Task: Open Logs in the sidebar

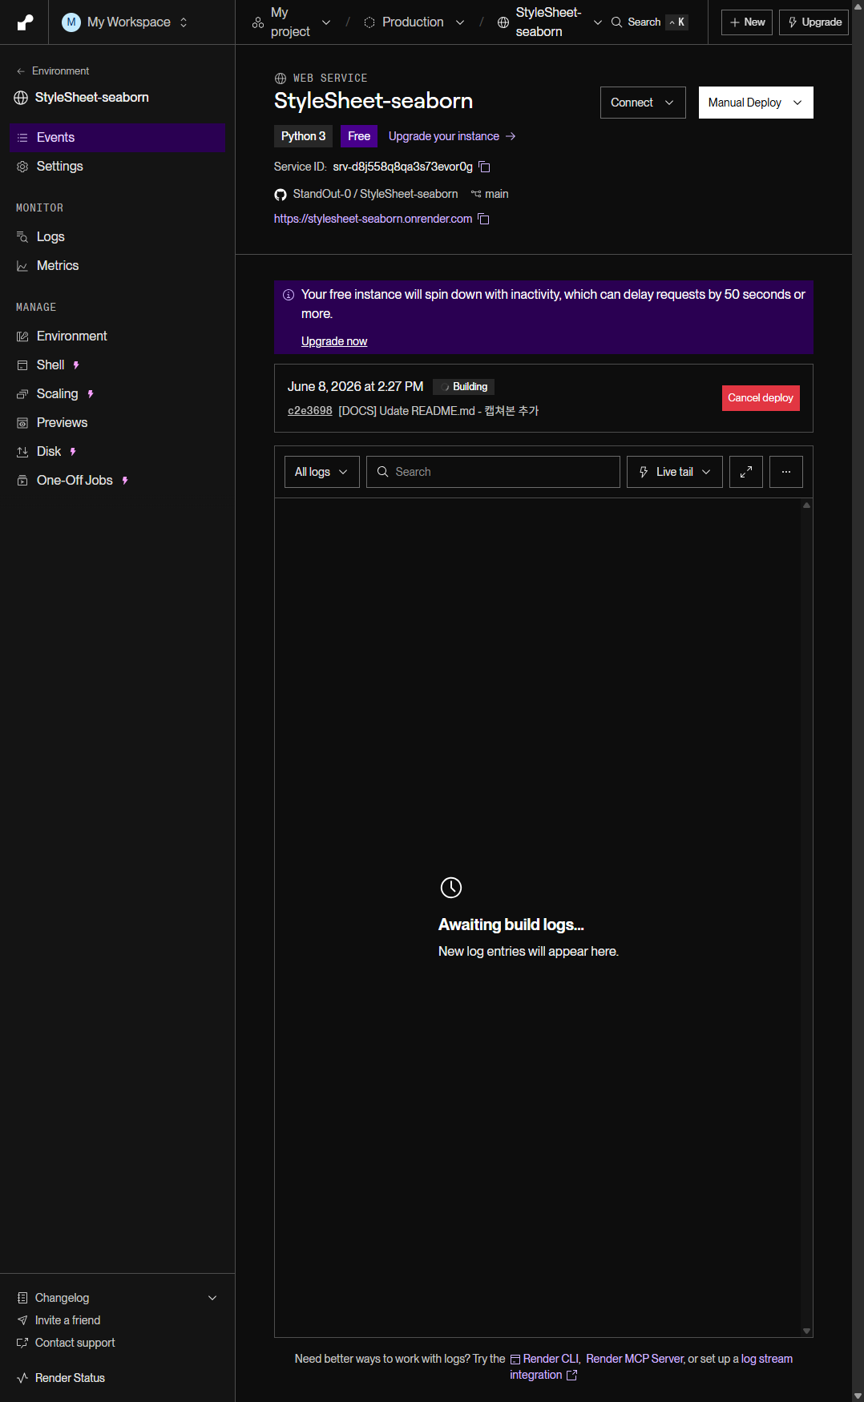Action: point(117,237)
